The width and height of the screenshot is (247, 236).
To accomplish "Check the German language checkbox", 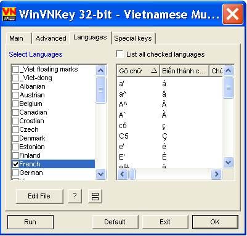I will [16, 173].
